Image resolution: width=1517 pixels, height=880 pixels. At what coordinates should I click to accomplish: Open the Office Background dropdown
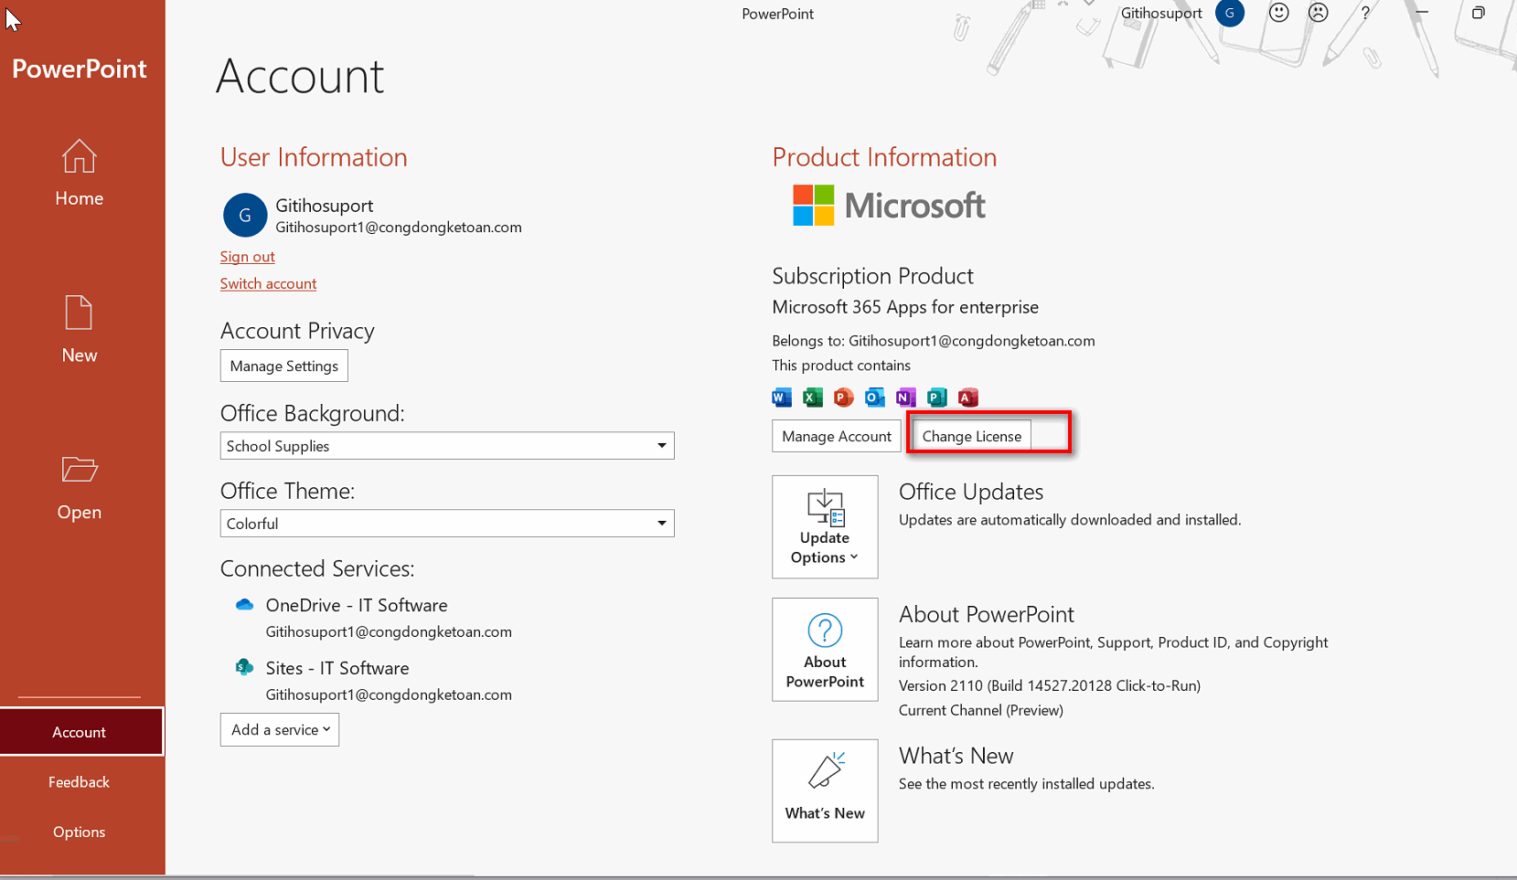point(447,446)
